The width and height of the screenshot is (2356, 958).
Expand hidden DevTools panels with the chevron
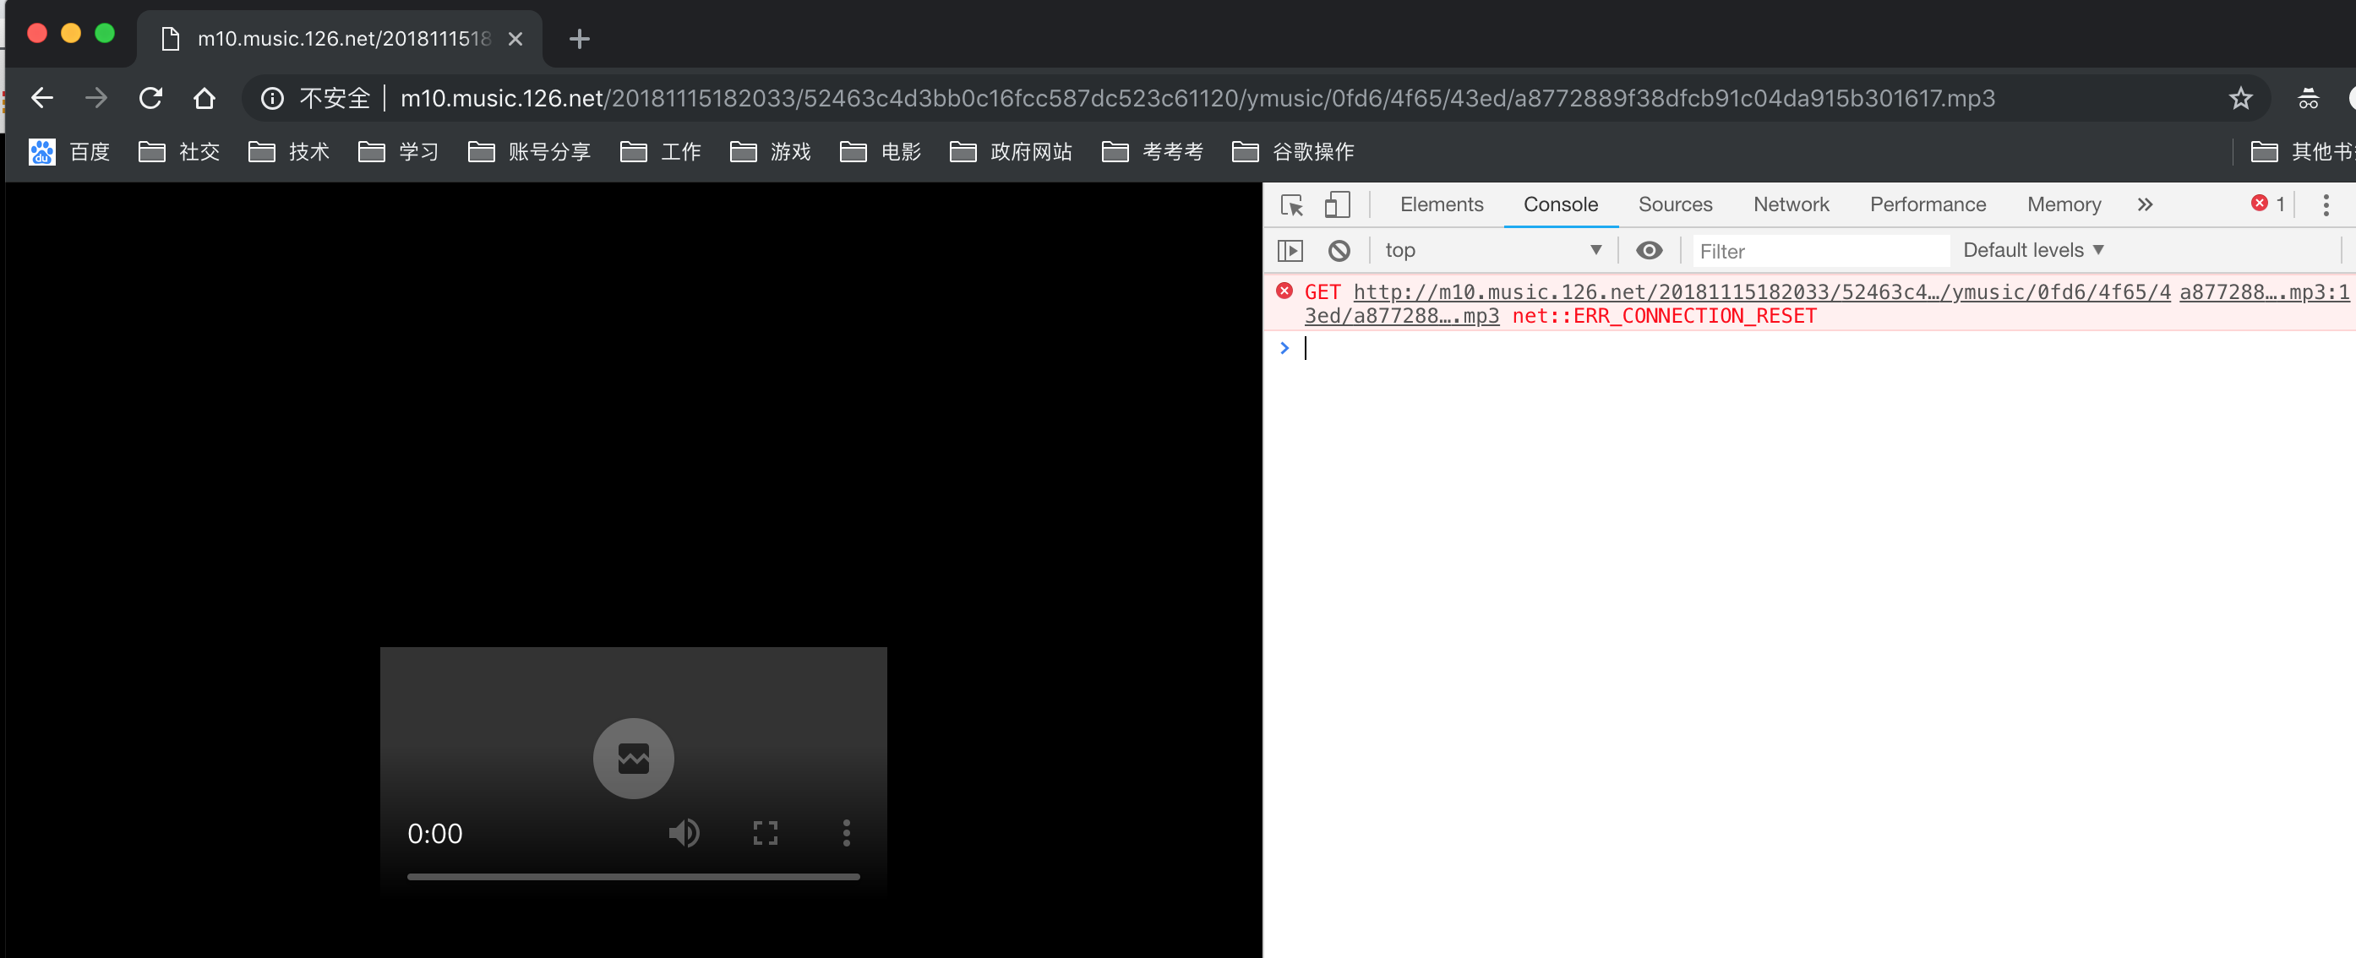click(x=2145, y=204)
